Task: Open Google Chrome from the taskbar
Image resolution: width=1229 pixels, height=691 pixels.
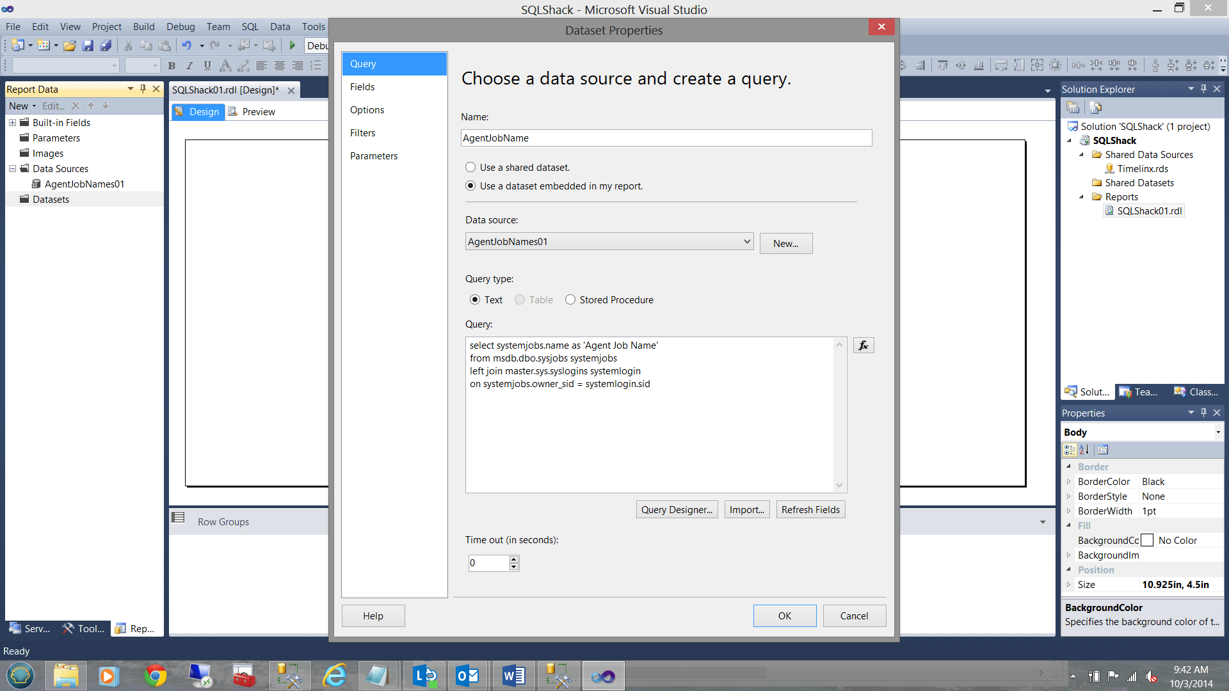Action: point(155,676)
